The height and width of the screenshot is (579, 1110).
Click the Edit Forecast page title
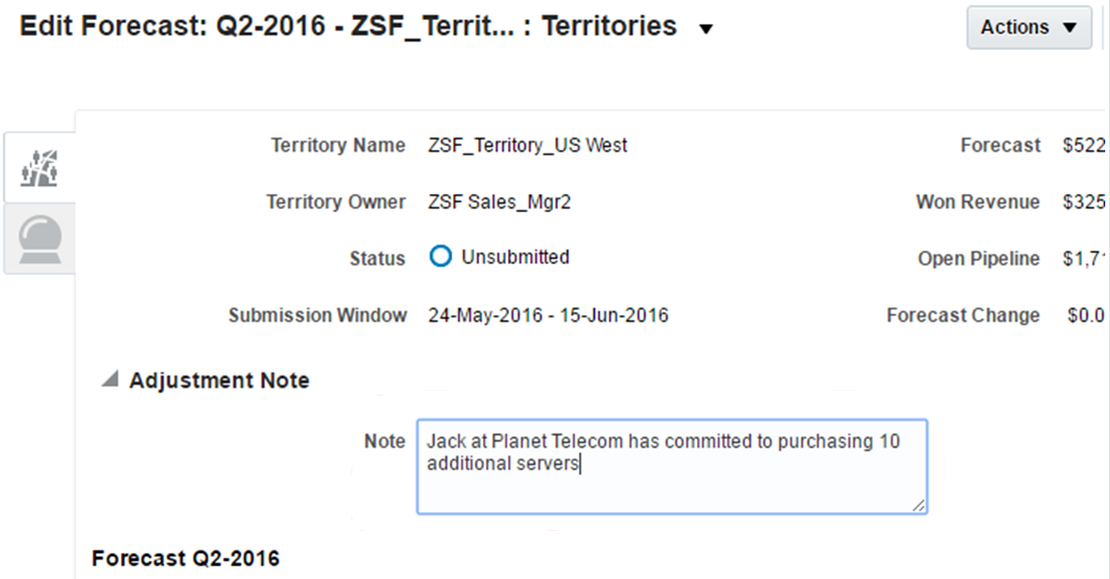click(348, 27)
